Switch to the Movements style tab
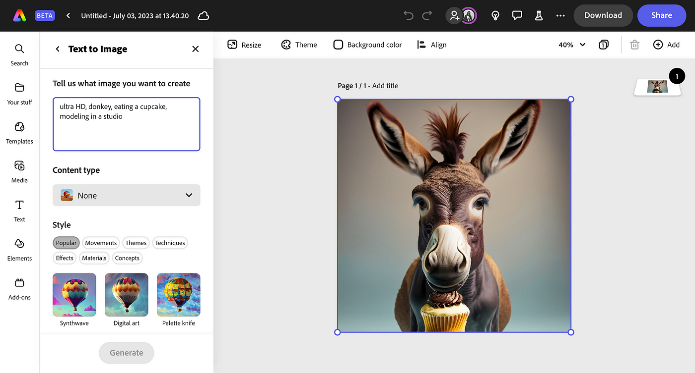695x373 pixels. [x=101, y=243]
